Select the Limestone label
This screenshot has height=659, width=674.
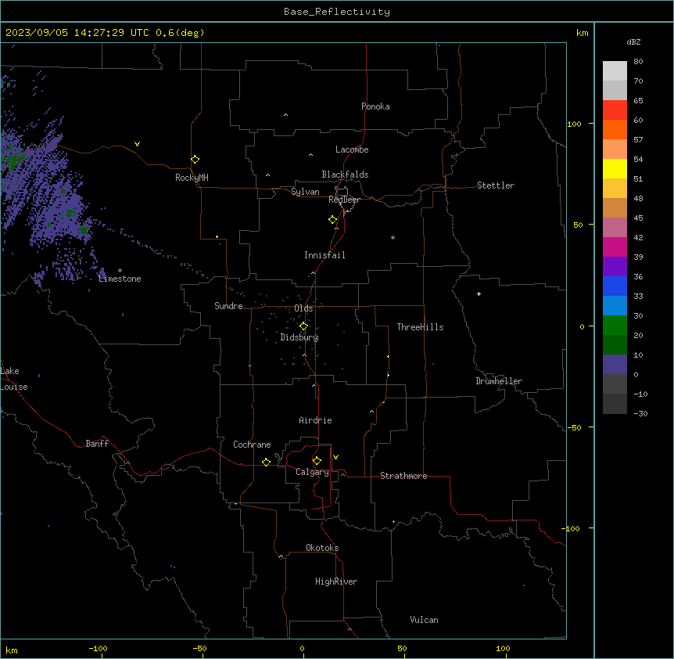(120, 279)
